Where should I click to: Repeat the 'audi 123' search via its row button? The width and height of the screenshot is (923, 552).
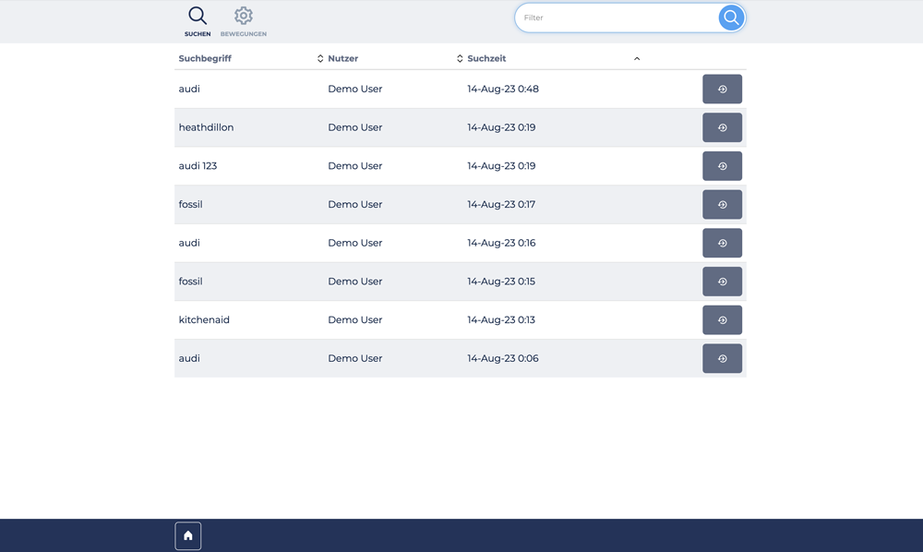click(x=722, y=166)
